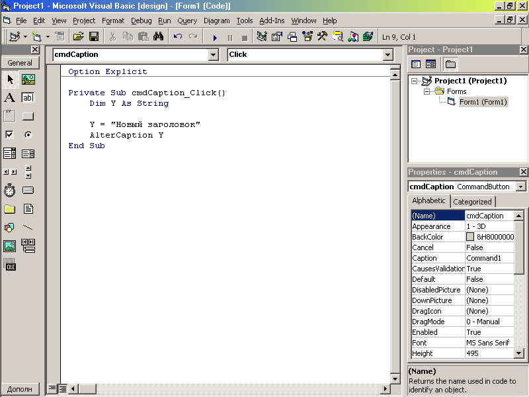Open the Click procedure dropdown
This screenshot has width=529, height=397.
[388, 55]
